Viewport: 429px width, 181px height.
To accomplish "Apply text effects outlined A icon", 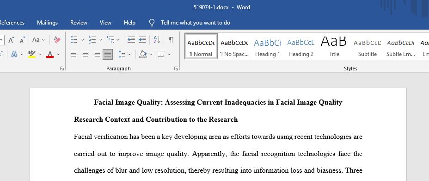I will coord(14,54).
